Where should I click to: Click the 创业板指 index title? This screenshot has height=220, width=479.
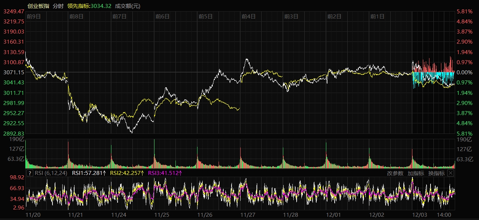pos(38,6)
